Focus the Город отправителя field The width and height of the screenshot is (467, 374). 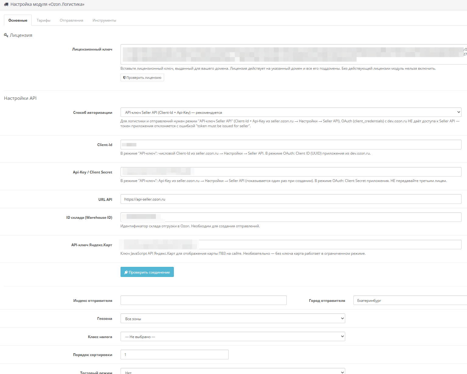410,300
